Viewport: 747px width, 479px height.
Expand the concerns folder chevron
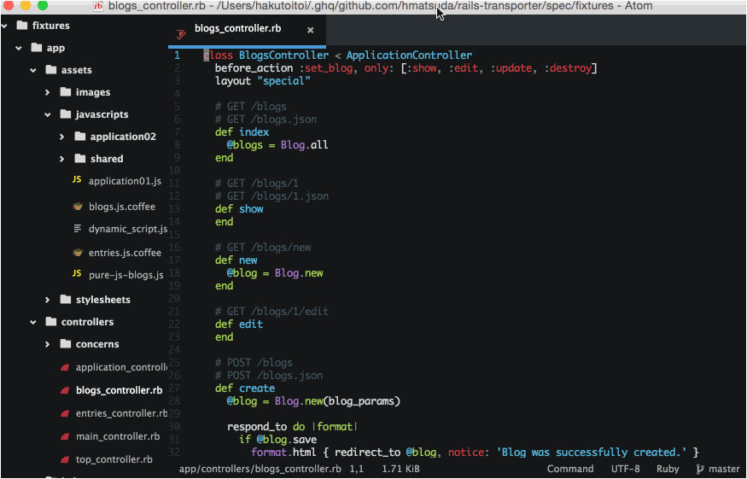(47, 344)
